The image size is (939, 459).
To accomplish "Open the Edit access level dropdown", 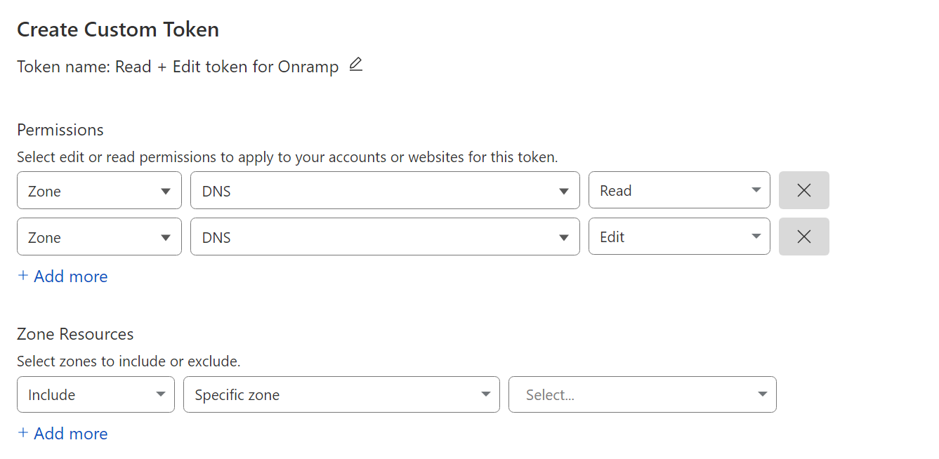I will [x=679, y=237].
